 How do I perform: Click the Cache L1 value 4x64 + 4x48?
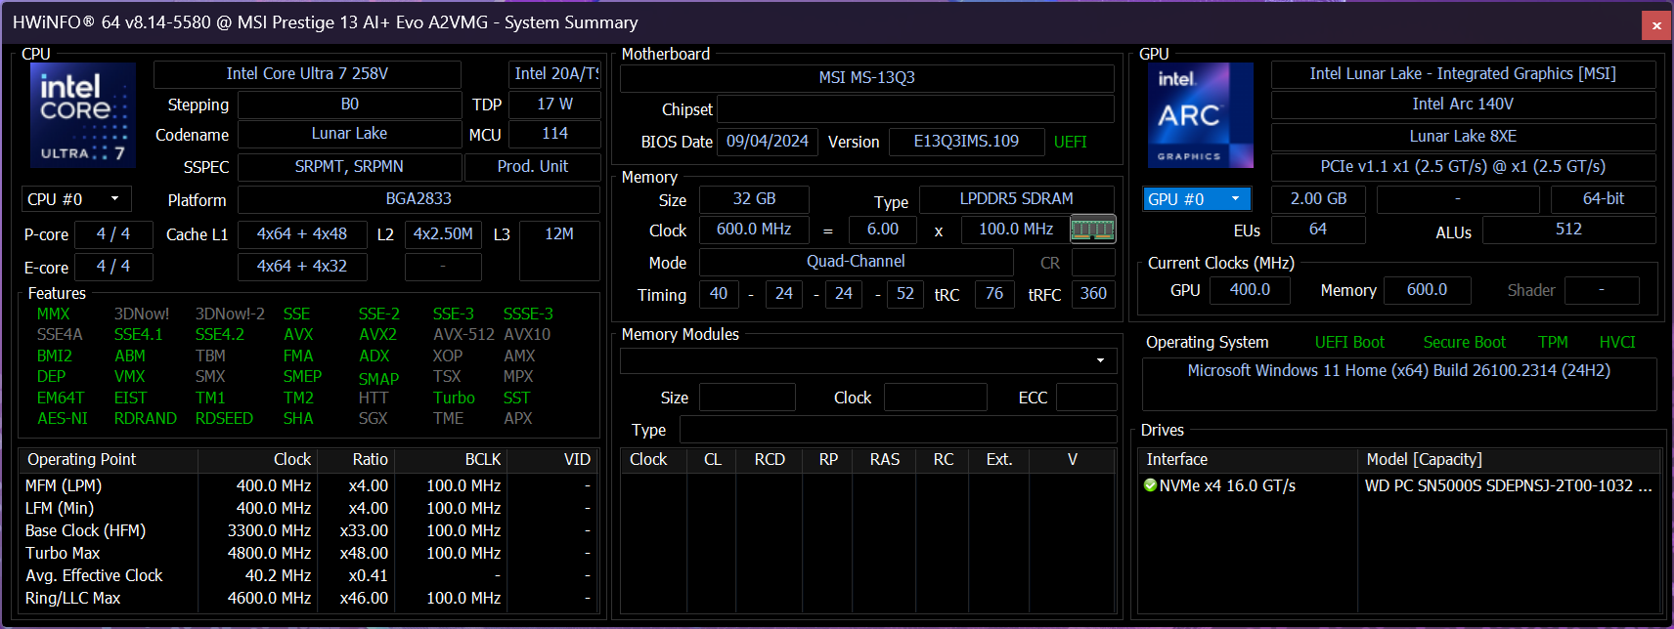[302, 234]
